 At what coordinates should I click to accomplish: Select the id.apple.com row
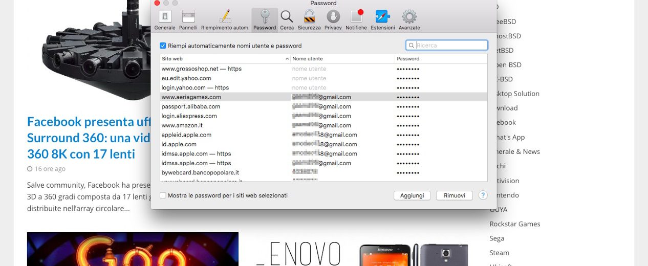[323, 144]
